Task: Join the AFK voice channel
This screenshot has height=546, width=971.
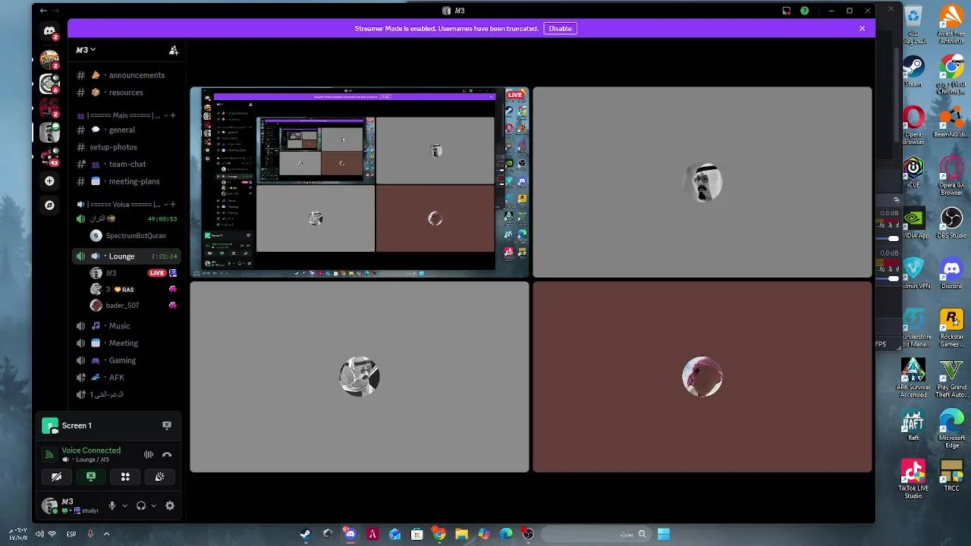Action: click(x=127, y=377)
